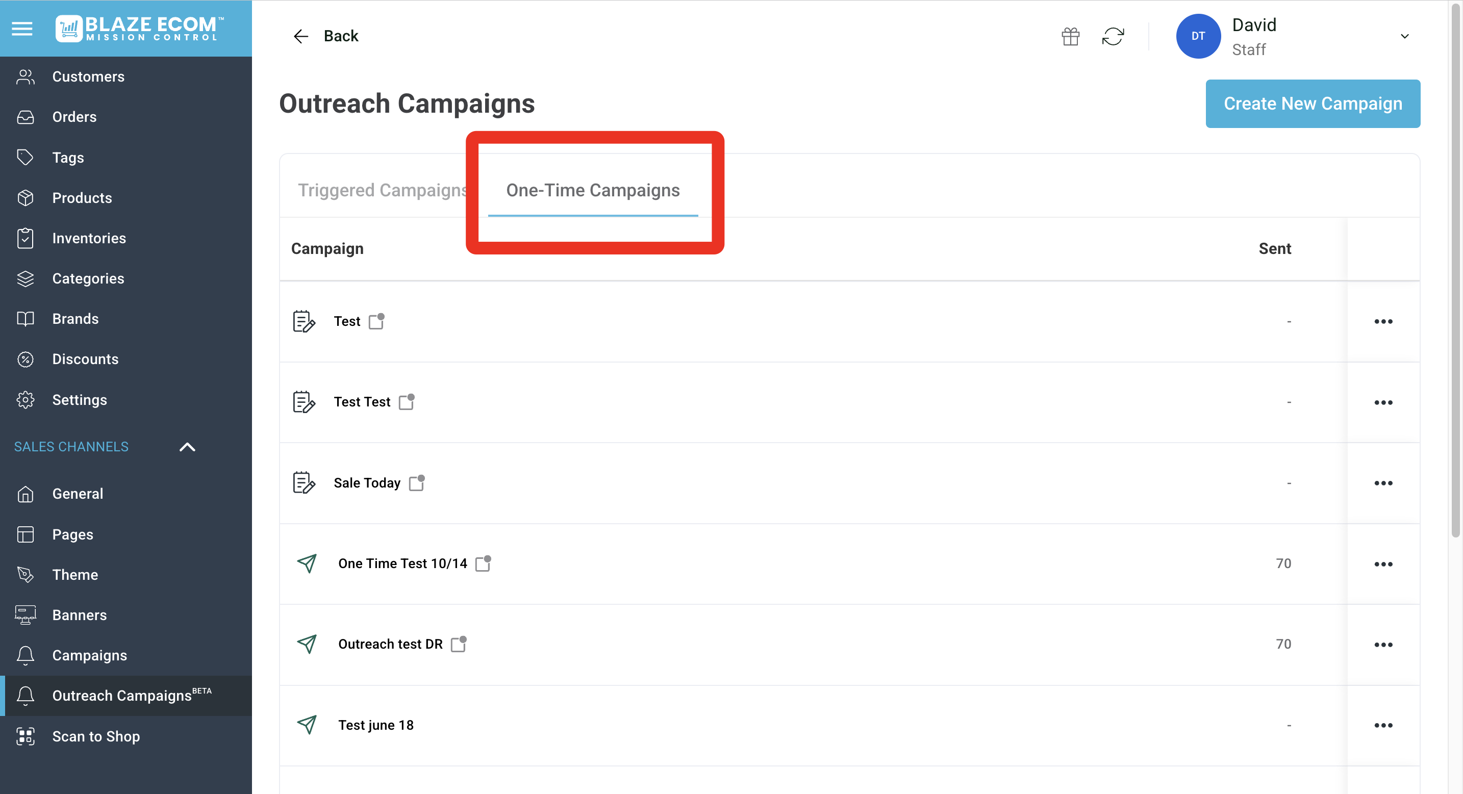Click the Scan to Shop icon
The width and height of the screenshot is (1463, 794).
tap(26, 736)
